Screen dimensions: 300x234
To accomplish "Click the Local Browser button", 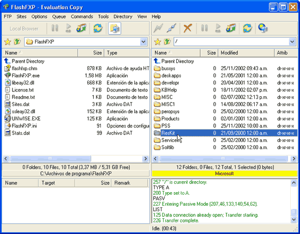I will (x=24, y=29).
